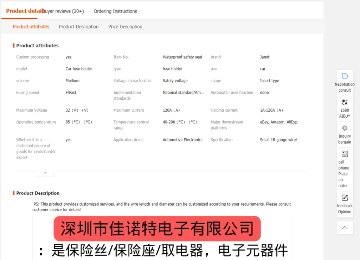360x260 pixels.
Task: Click the 'PS: This product provides customized services' note
Action: click(162, 207)
